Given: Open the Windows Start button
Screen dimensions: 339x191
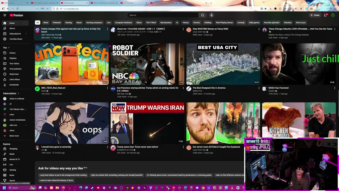Looking at the screenshot, I should click(x=4, y=188).
